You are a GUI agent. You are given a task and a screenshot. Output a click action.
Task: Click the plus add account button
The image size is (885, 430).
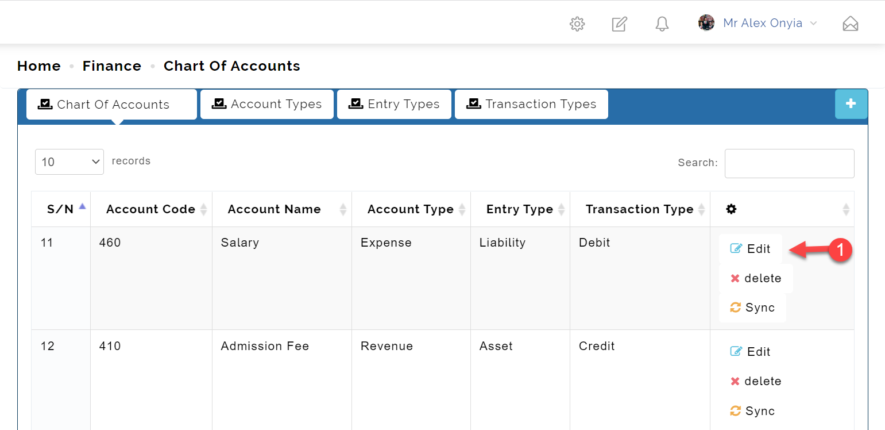851,104
